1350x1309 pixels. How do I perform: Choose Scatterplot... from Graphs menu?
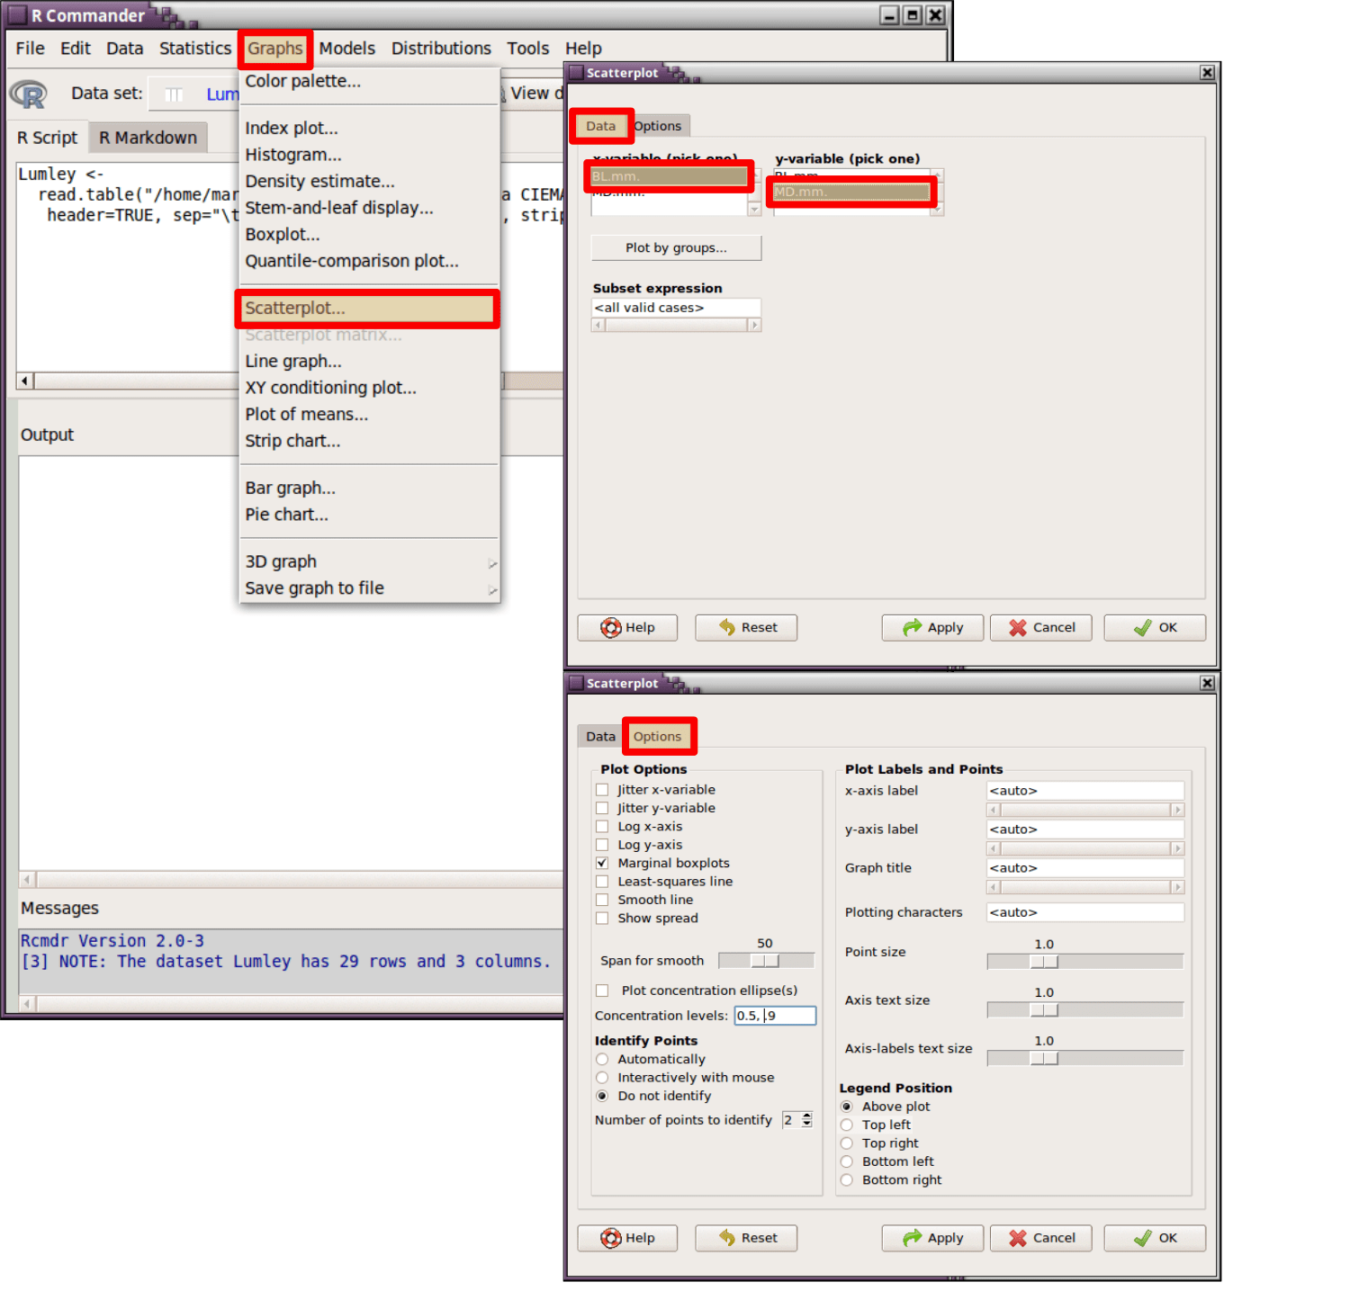click(x=368, y=309)
